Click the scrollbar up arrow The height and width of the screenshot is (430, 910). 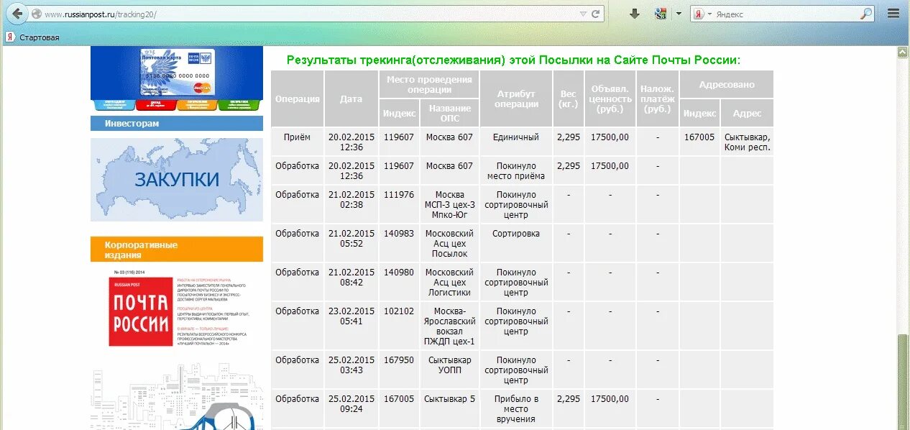tap(904, 52)
